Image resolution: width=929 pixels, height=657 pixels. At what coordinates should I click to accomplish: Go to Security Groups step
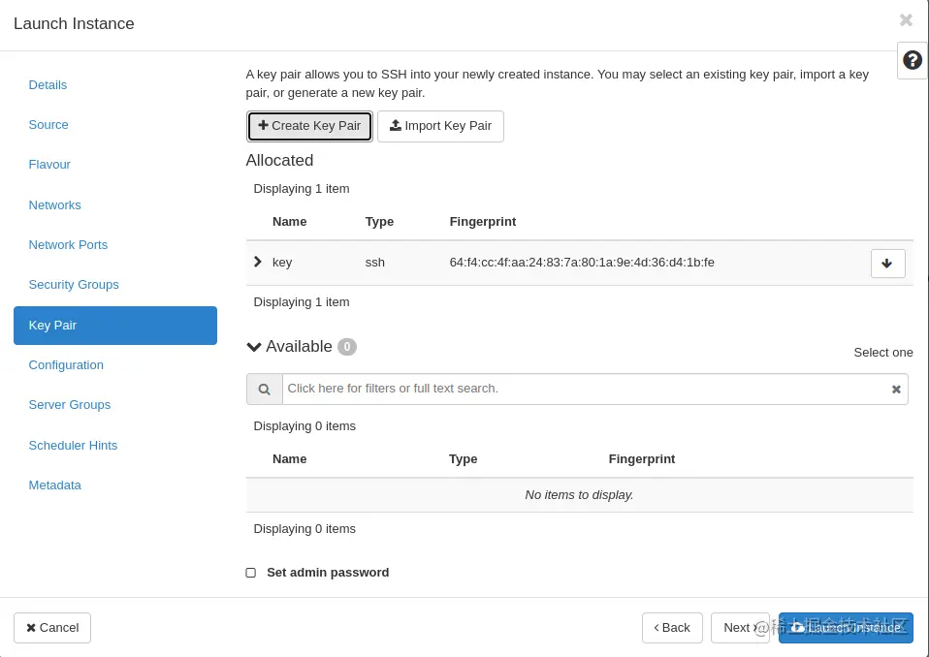tap(74, 285)
